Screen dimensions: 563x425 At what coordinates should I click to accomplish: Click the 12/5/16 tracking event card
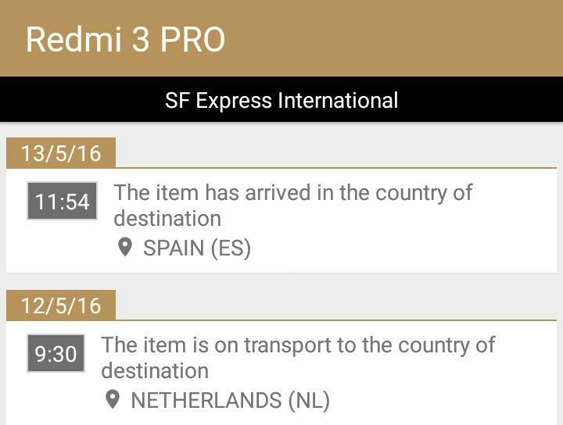tap(281, 373)
